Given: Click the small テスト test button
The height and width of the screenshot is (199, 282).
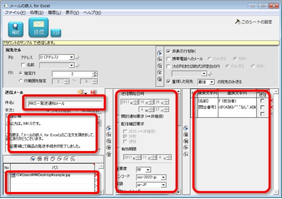Looking at the screenshot, I should (x=56, y=33).
